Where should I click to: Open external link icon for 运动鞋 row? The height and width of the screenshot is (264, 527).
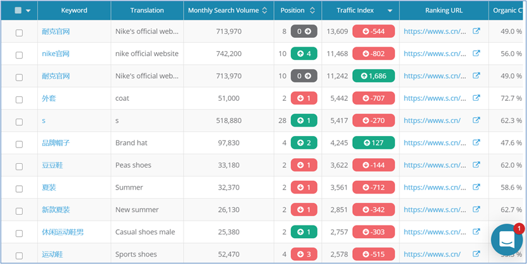tap(477, 254)
